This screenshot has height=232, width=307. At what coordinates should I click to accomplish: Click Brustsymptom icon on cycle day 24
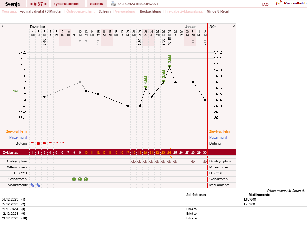[169, 161]
